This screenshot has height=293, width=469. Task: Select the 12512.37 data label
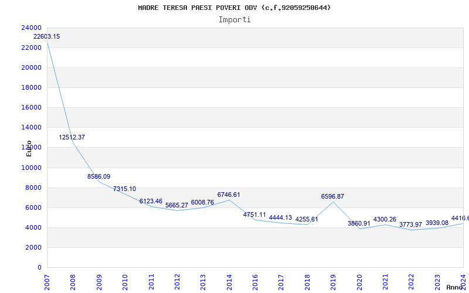coord(72,137)
